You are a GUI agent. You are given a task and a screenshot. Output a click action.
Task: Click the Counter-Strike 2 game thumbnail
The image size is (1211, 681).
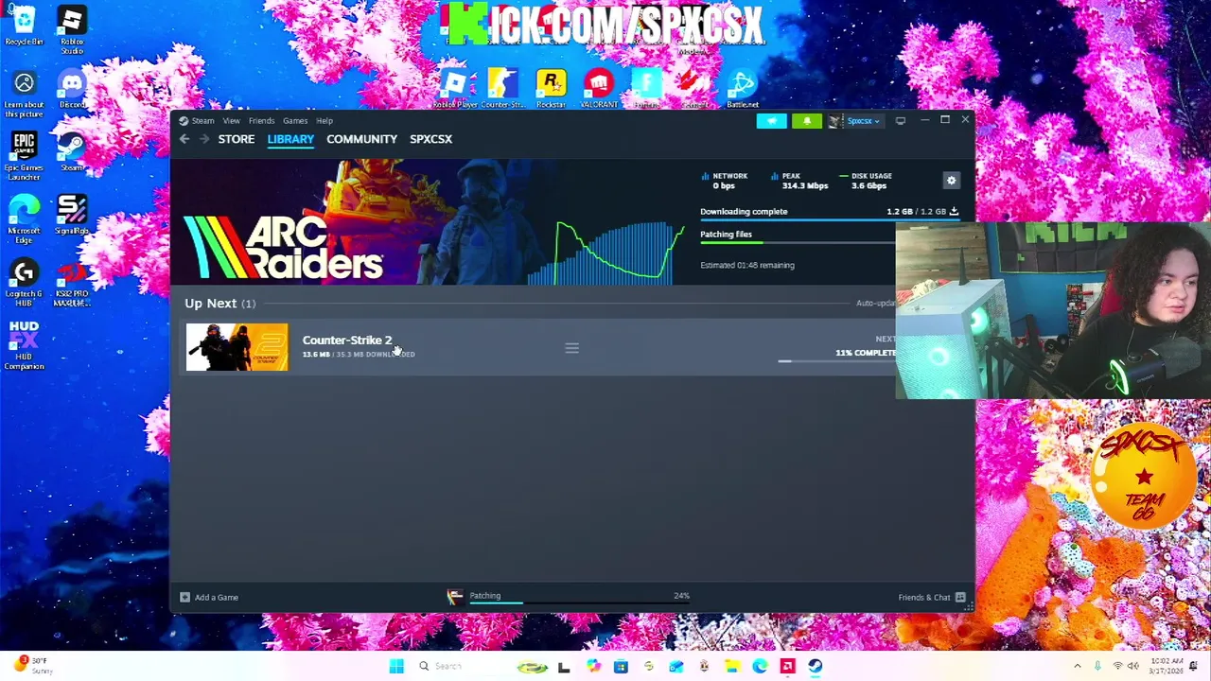coord(237,347)
